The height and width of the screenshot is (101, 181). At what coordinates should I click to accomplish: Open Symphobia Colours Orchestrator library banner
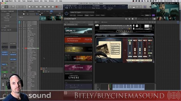78,40
